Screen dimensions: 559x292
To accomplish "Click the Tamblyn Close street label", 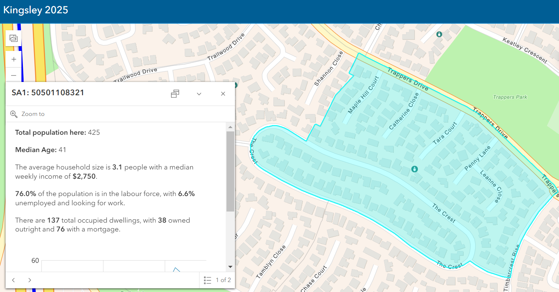I will (x=271, y=262).
